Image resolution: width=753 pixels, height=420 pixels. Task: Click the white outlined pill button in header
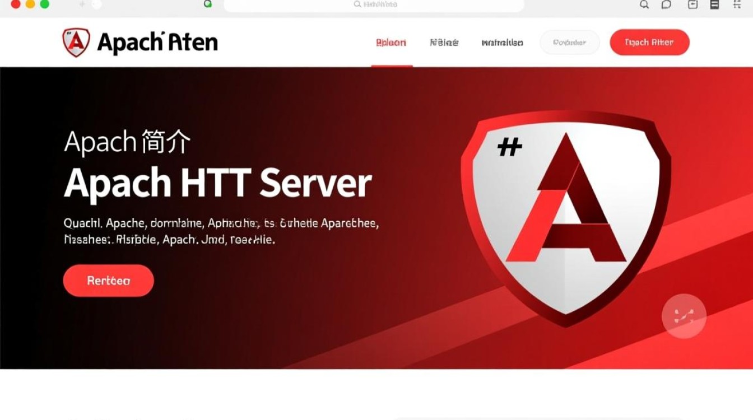pyautogui.click(x=569, y=43)
